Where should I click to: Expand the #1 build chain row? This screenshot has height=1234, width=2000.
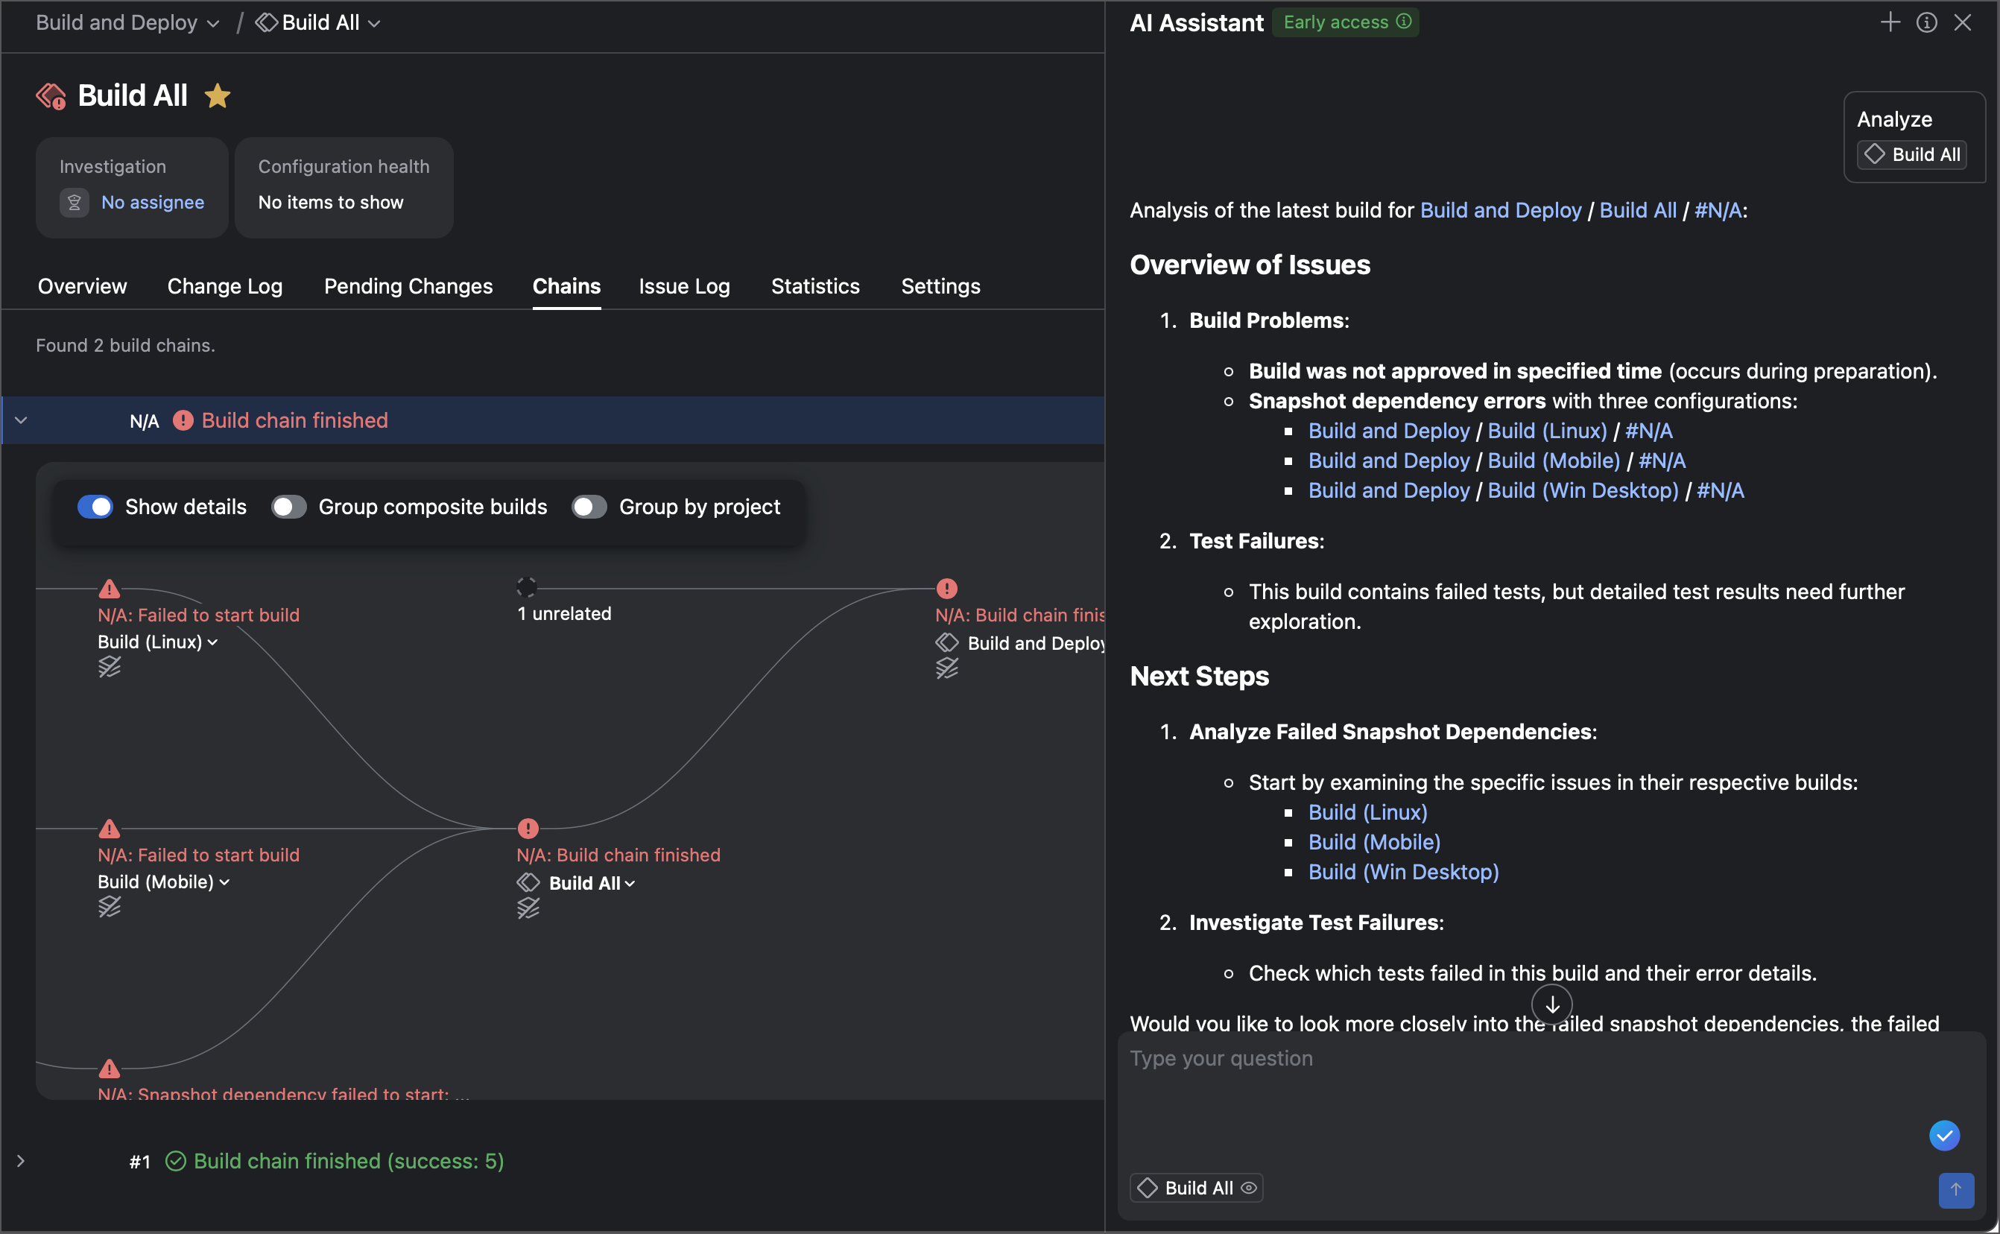coord(21,1160)
